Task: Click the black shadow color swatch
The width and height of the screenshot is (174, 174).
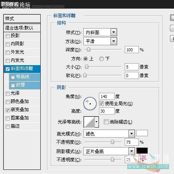Action: pos(142,150)
